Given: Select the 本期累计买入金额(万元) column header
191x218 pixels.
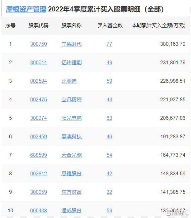Looking at the screenshot, I should [158, 26].
